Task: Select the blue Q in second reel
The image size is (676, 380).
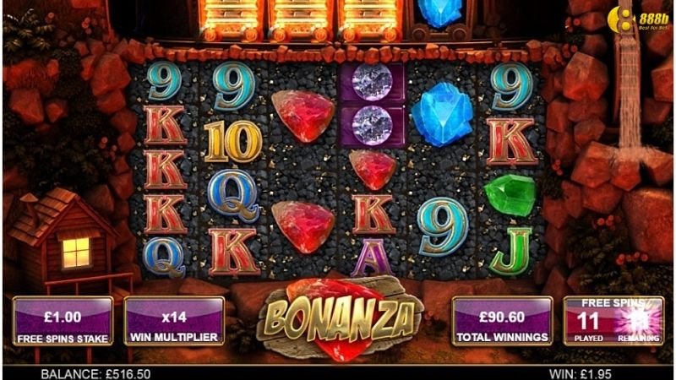Action: point(233,195)
